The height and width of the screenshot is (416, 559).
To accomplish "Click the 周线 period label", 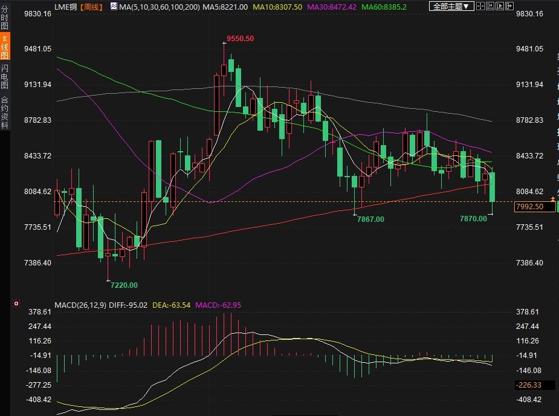I will click(91, 7).
